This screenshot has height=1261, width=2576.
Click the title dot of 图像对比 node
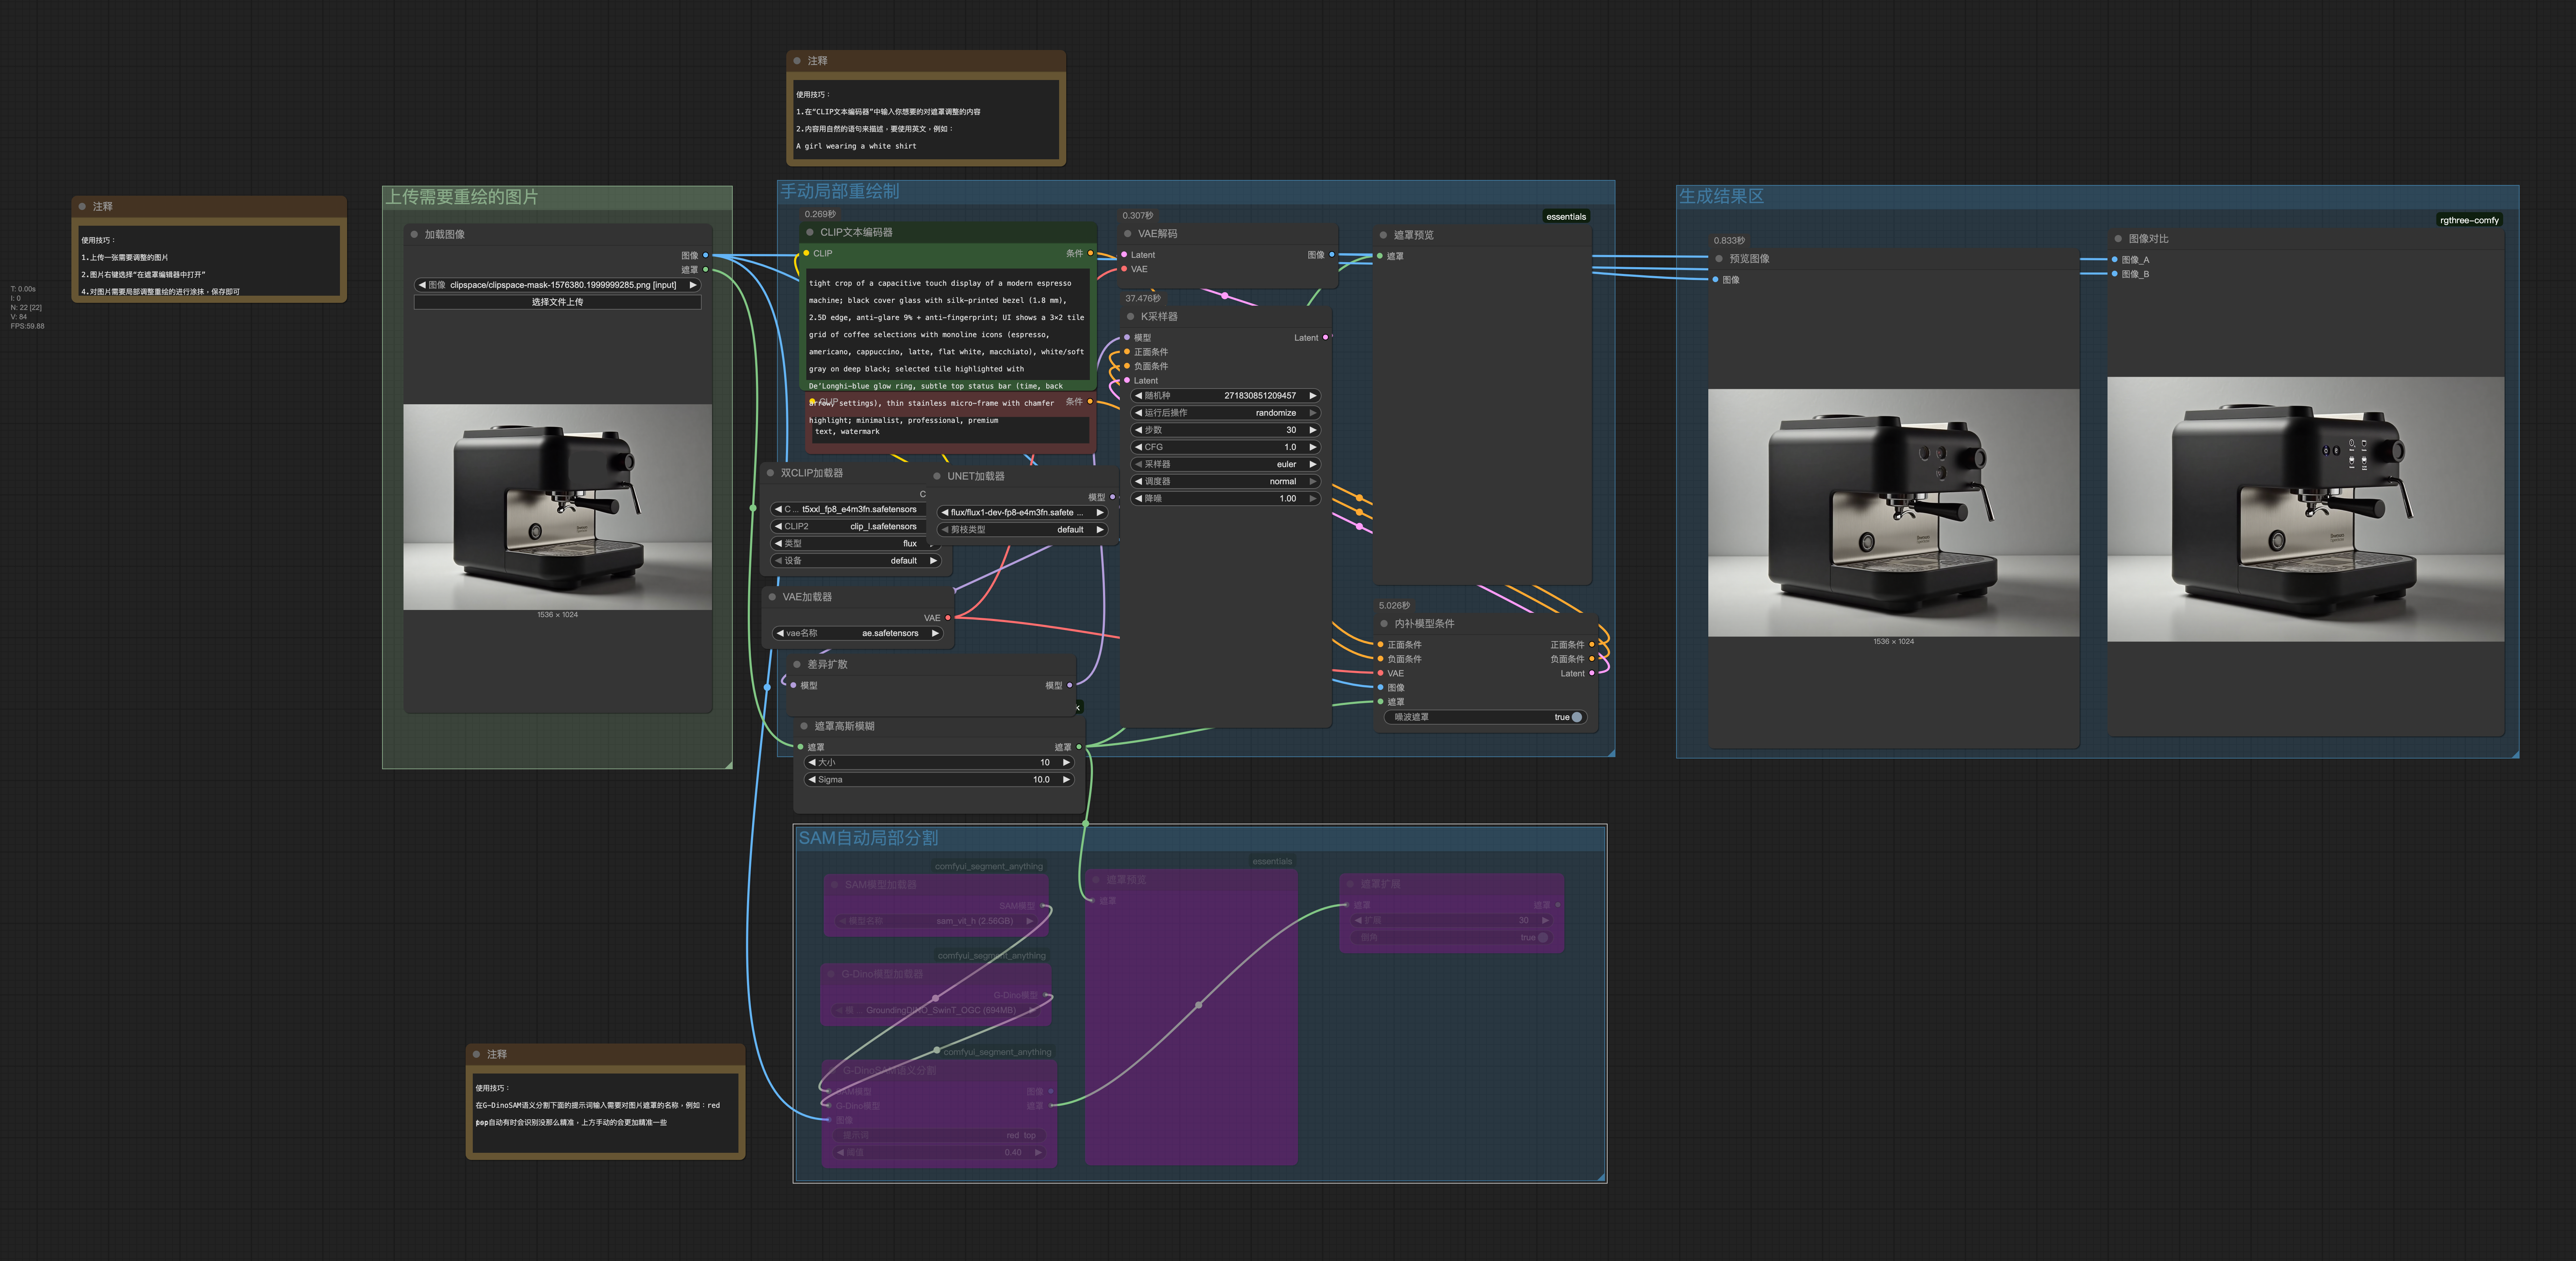[x=2118, y=239]
